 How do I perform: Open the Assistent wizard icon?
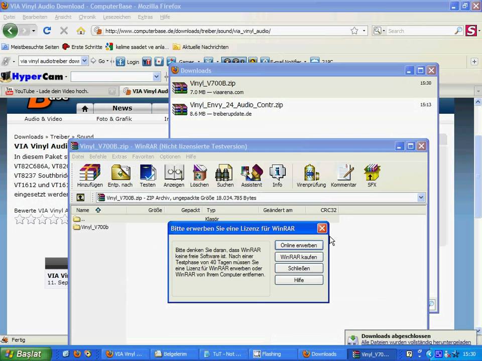[x=252, y=175]
